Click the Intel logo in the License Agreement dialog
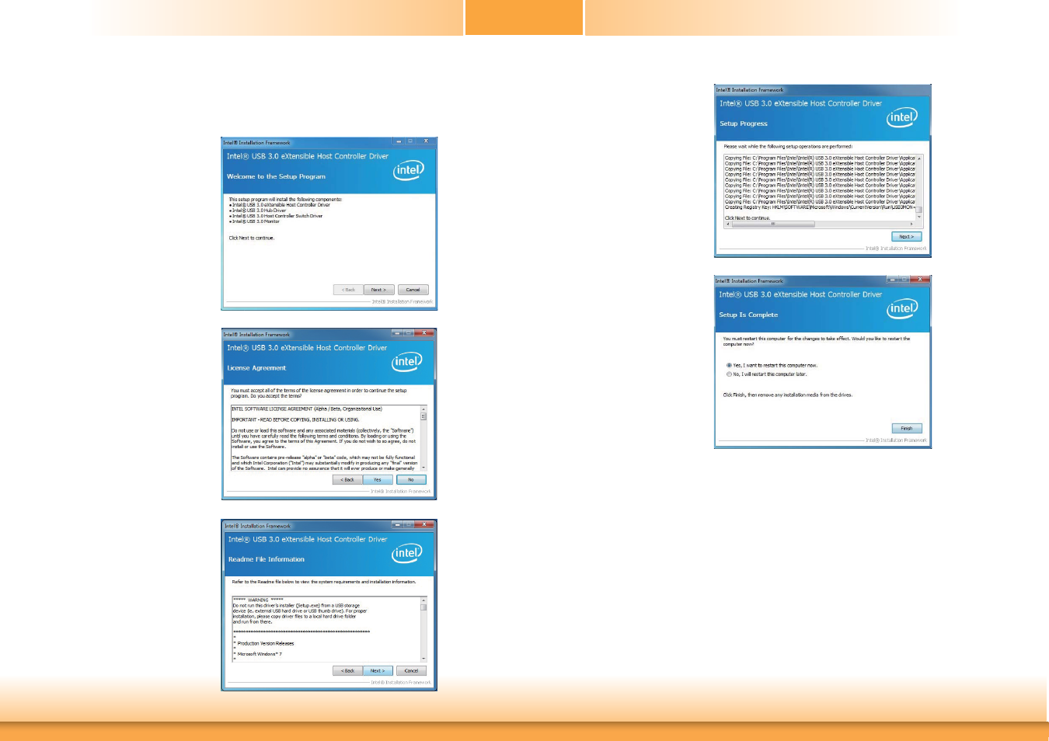 tap(407, 361)
